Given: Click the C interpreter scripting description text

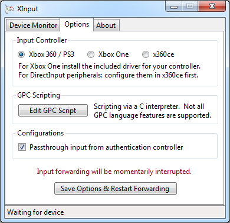Looking at the screenshot, I should (x=152, y=111).
